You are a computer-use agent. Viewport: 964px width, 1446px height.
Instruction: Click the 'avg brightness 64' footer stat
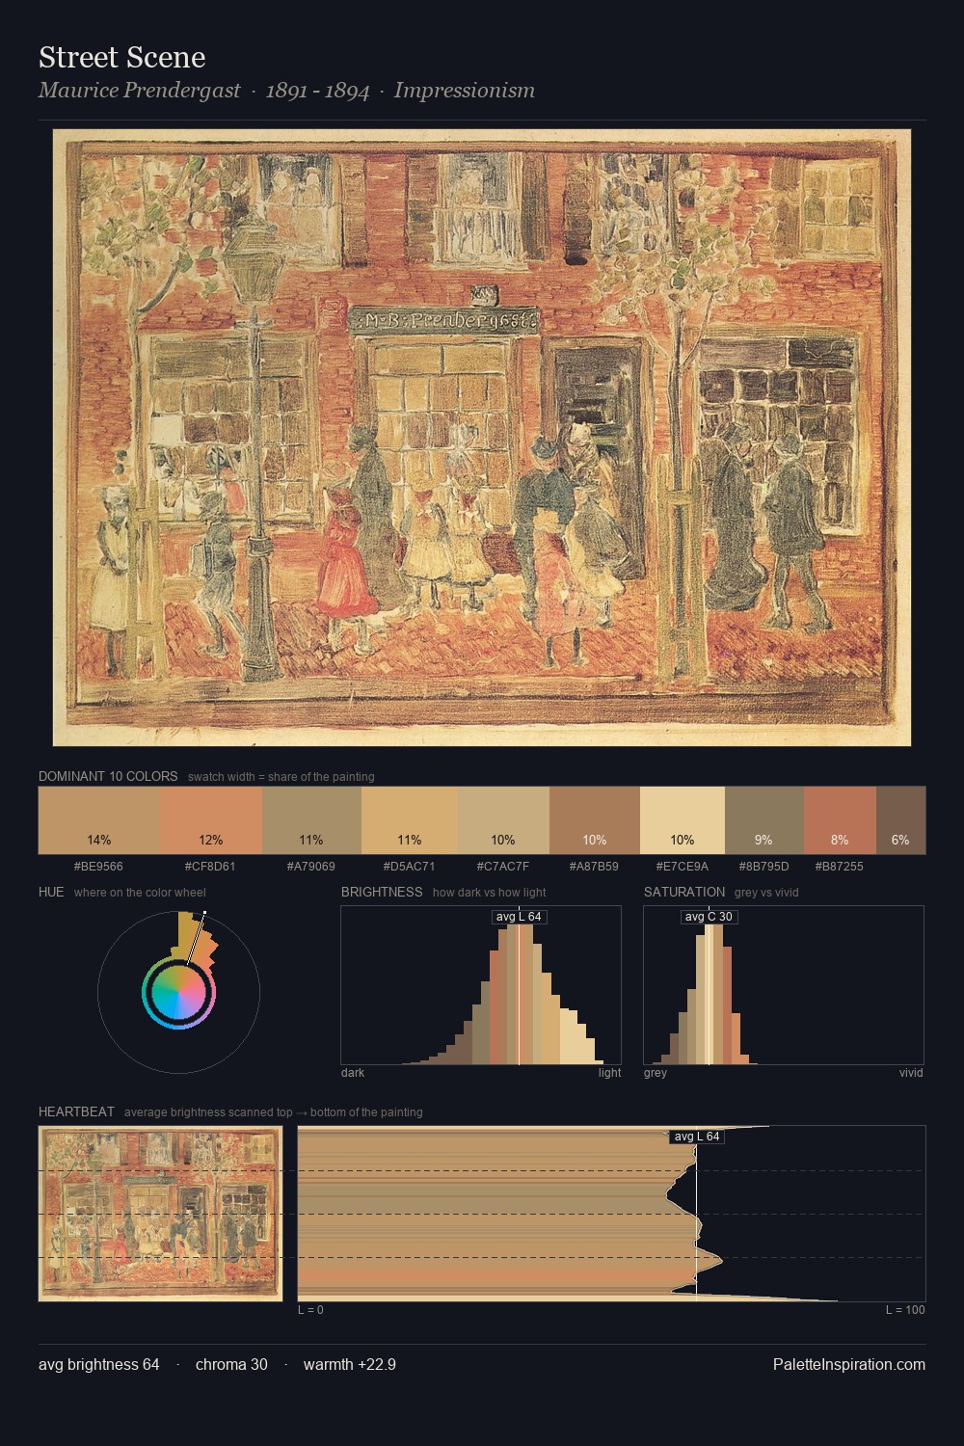[x=99, y=1364]
